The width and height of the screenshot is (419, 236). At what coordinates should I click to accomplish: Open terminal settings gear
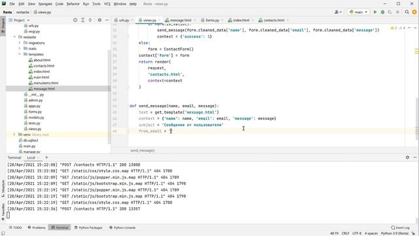[407, 157]
